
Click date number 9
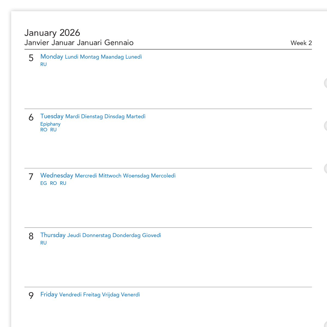click(31, 296)
